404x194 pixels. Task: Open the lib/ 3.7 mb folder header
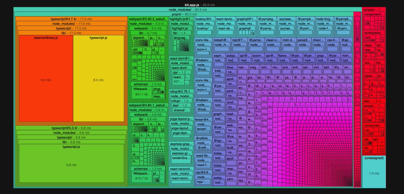point(148,33)
